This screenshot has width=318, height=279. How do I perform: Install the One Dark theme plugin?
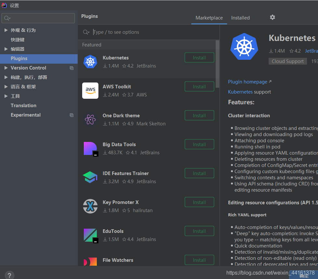(199, 116)
